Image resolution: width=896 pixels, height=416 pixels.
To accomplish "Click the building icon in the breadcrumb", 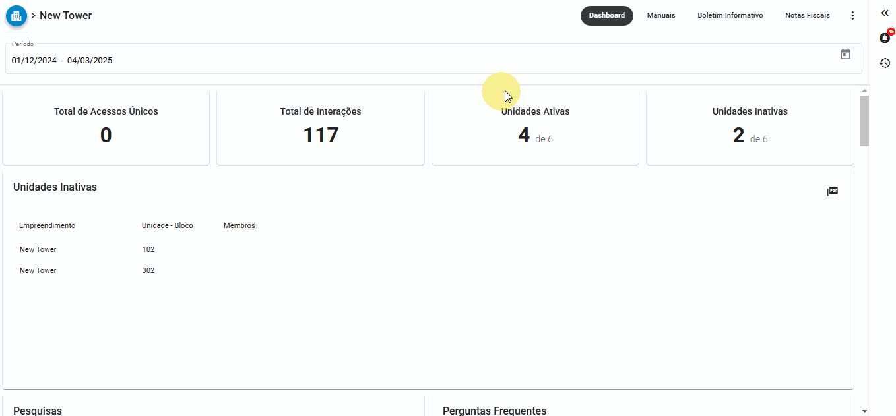I will coord(16,15).
